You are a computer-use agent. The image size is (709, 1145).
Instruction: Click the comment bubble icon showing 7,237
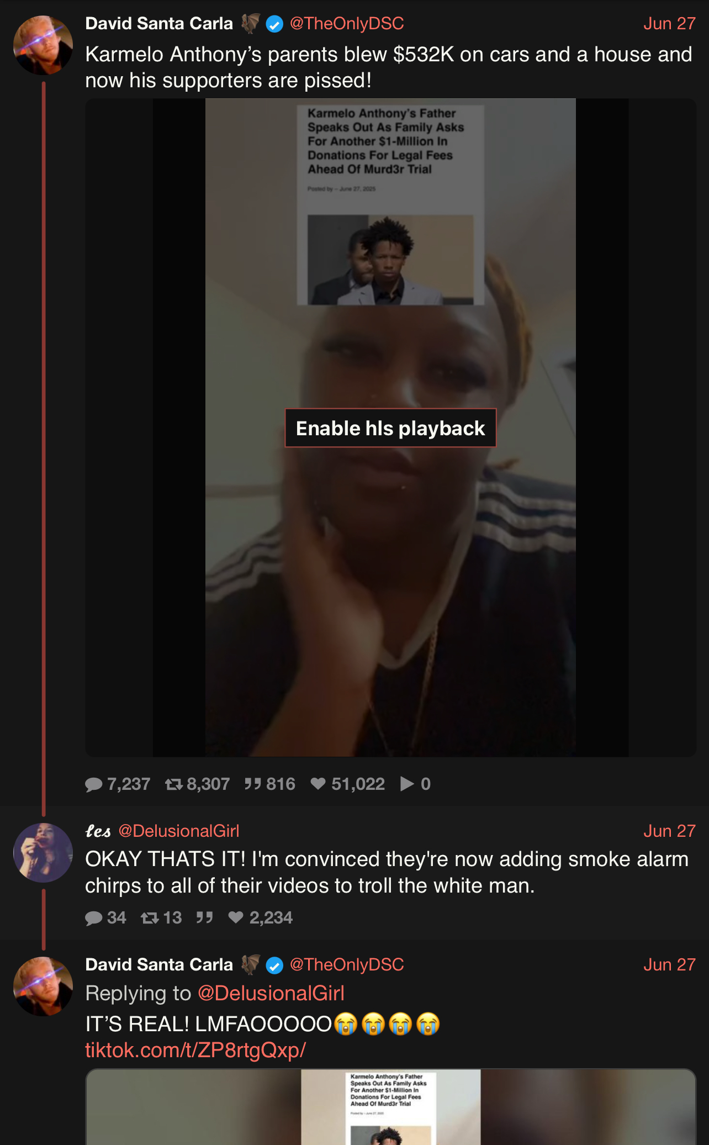[94, 784]
